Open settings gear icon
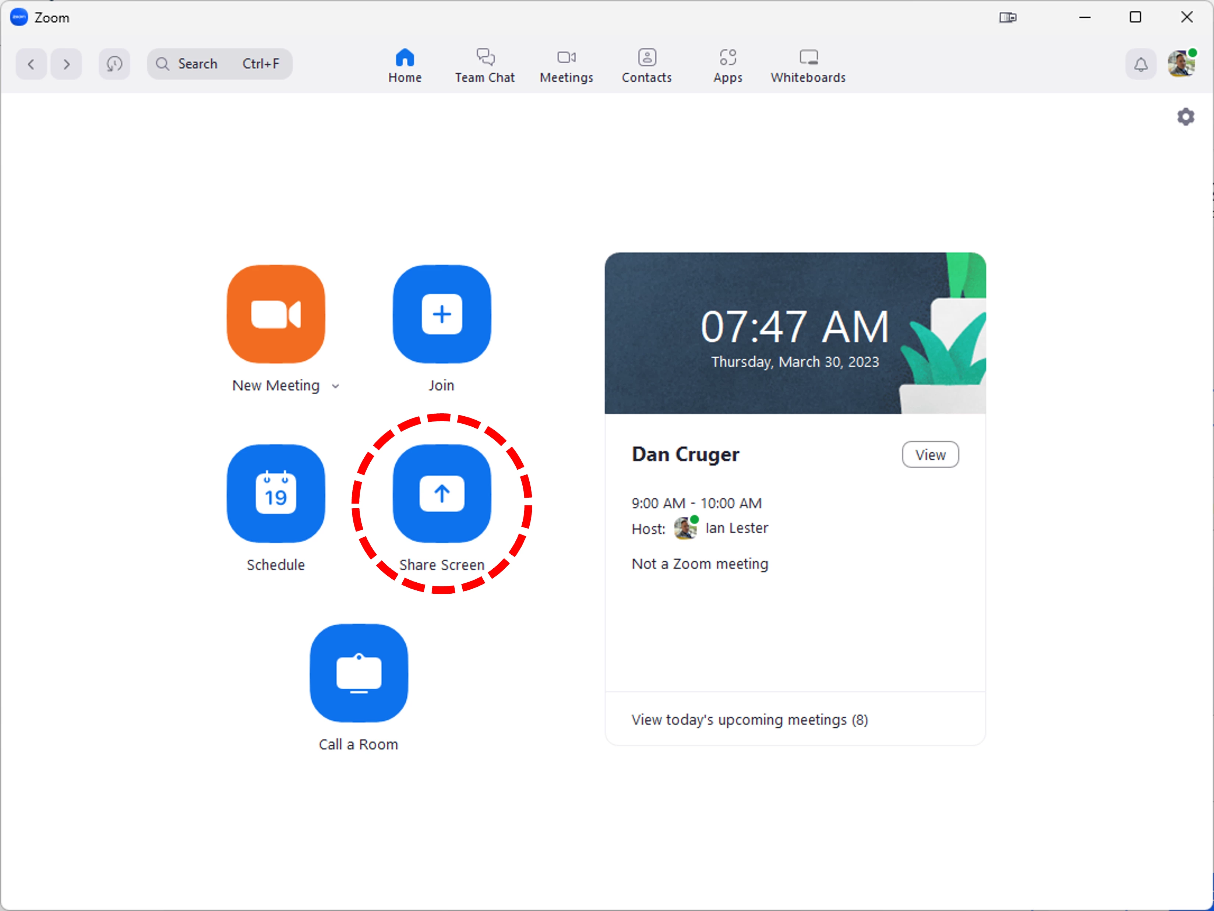1214x911 pixels. click(1185, 117)
